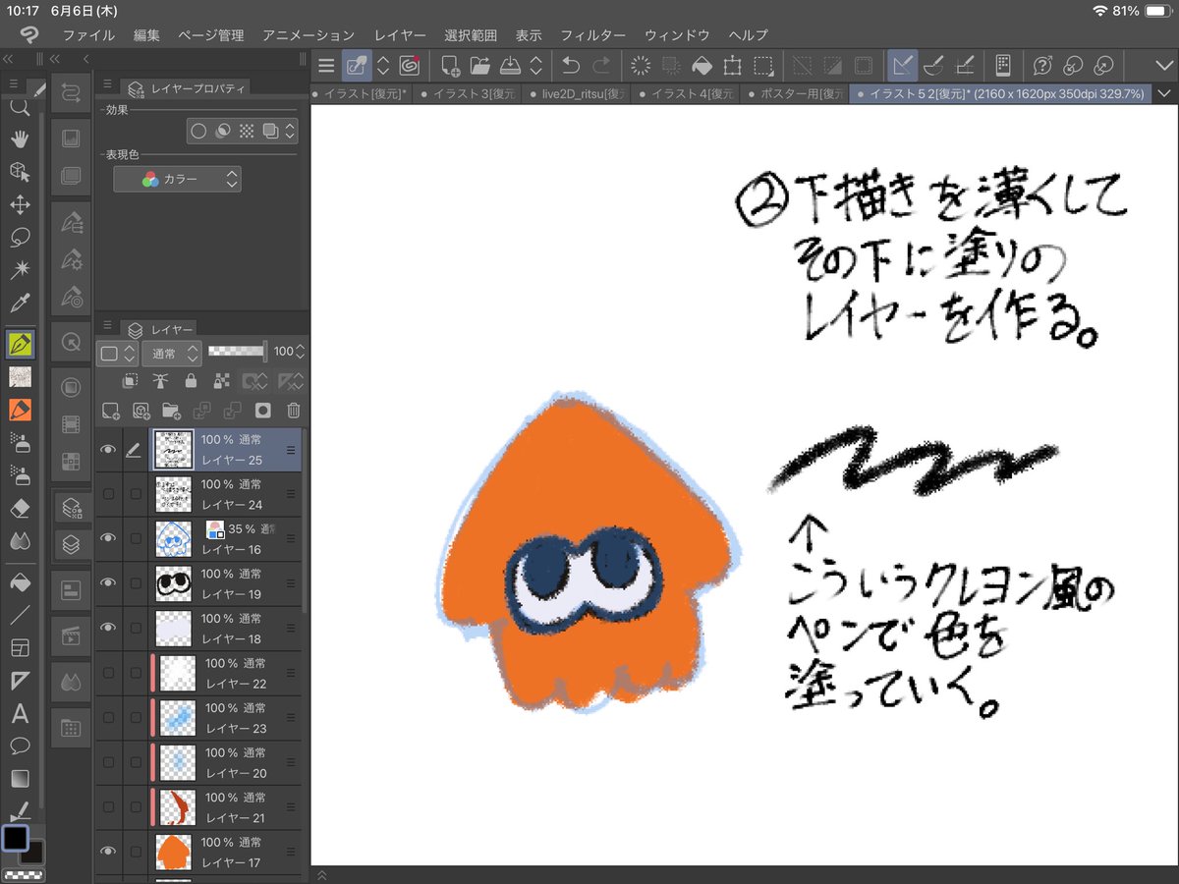Click the transparent color swatch
Viewport: 1179px width, 884px height.
(x=22, y=874)
